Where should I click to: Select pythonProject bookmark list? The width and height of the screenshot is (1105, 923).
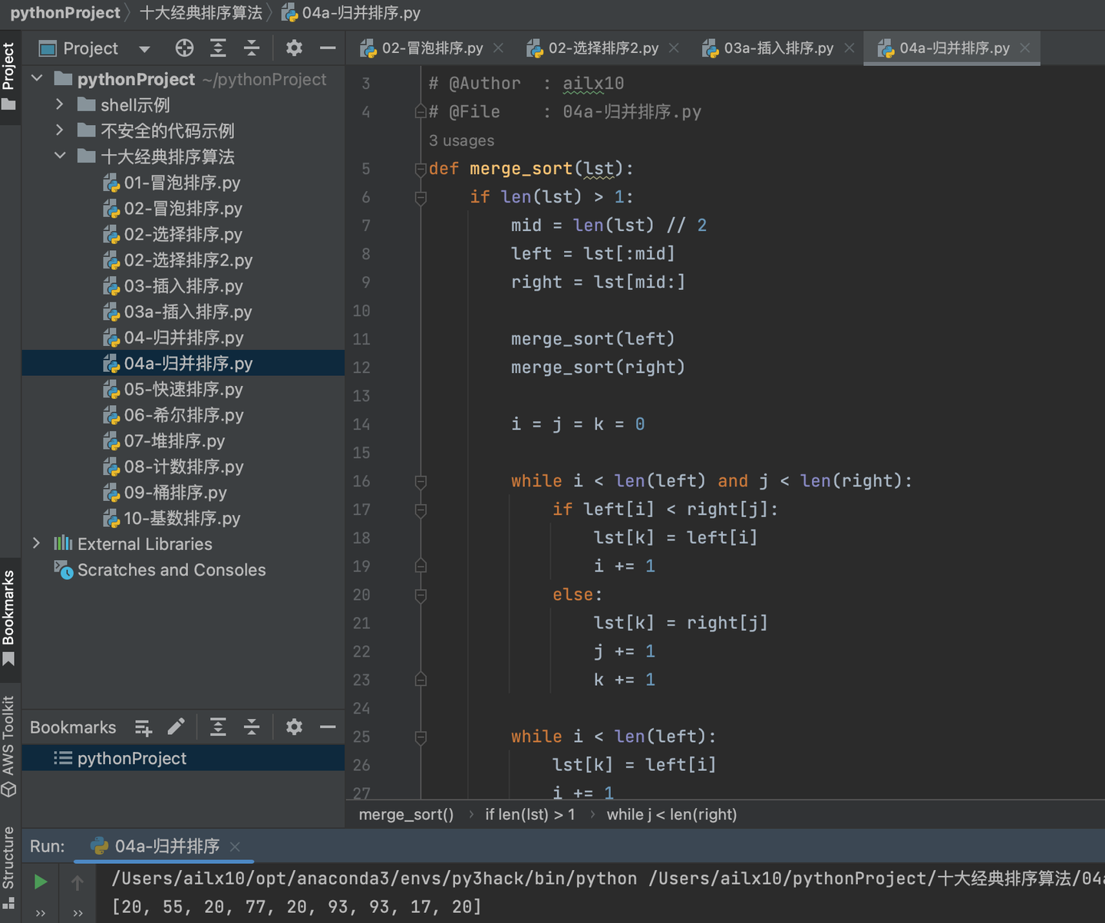click(183, 758)
